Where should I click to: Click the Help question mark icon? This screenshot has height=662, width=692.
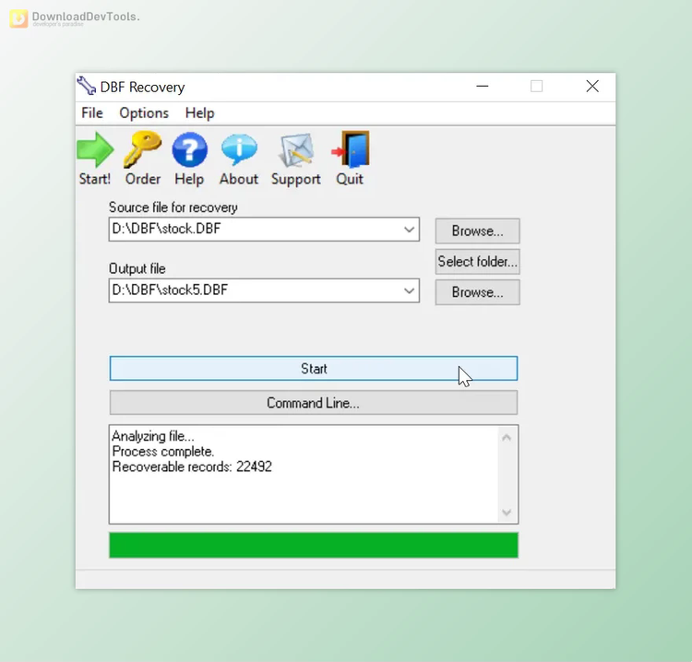(x=189, y=150)
